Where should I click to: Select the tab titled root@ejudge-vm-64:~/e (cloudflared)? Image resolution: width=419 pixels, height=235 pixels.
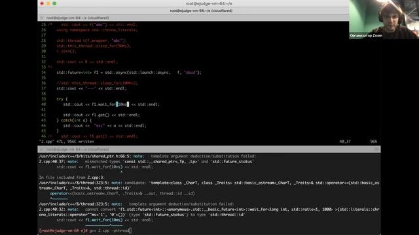click(x=201, y=10)
